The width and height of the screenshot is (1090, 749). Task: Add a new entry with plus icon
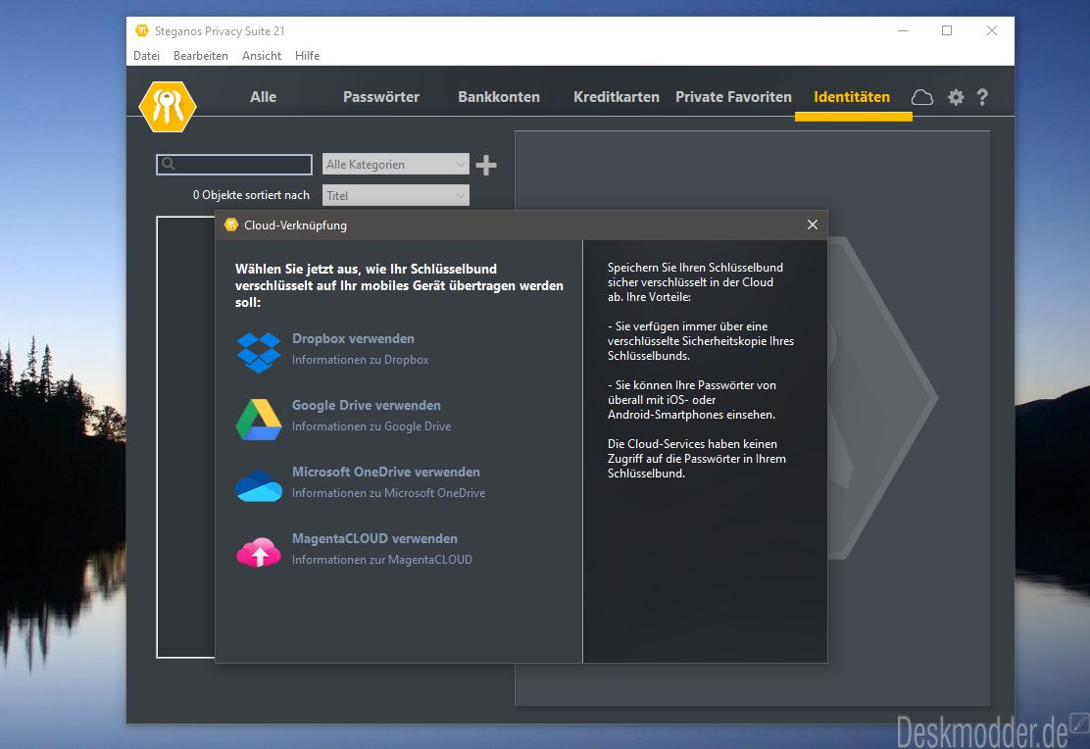coord(486,165)
